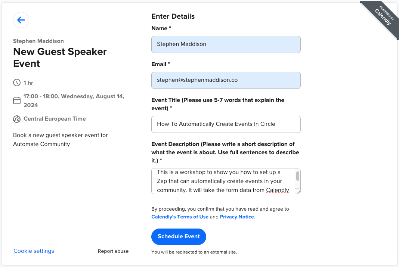Click the calendar icon beside the event date

pos(17,100)
